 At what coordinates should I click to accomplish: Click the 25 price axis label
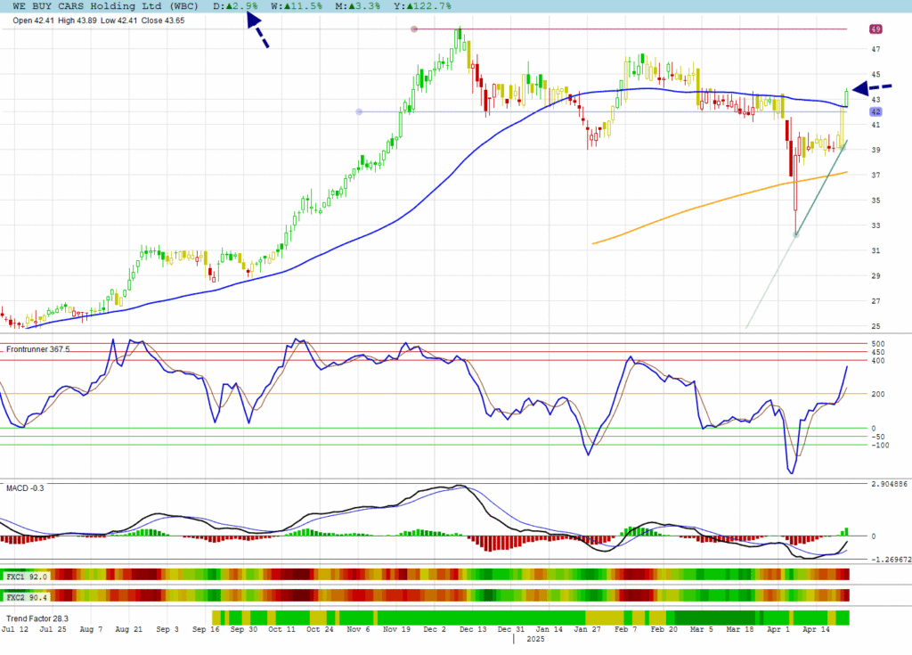pyautogui.click(x=876, y=326)
